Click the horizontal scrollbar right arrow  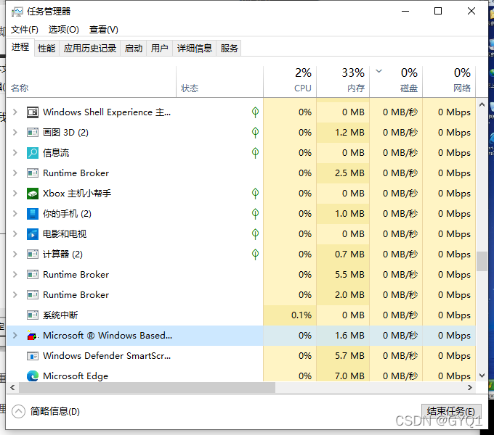click(x=470, y=388)
